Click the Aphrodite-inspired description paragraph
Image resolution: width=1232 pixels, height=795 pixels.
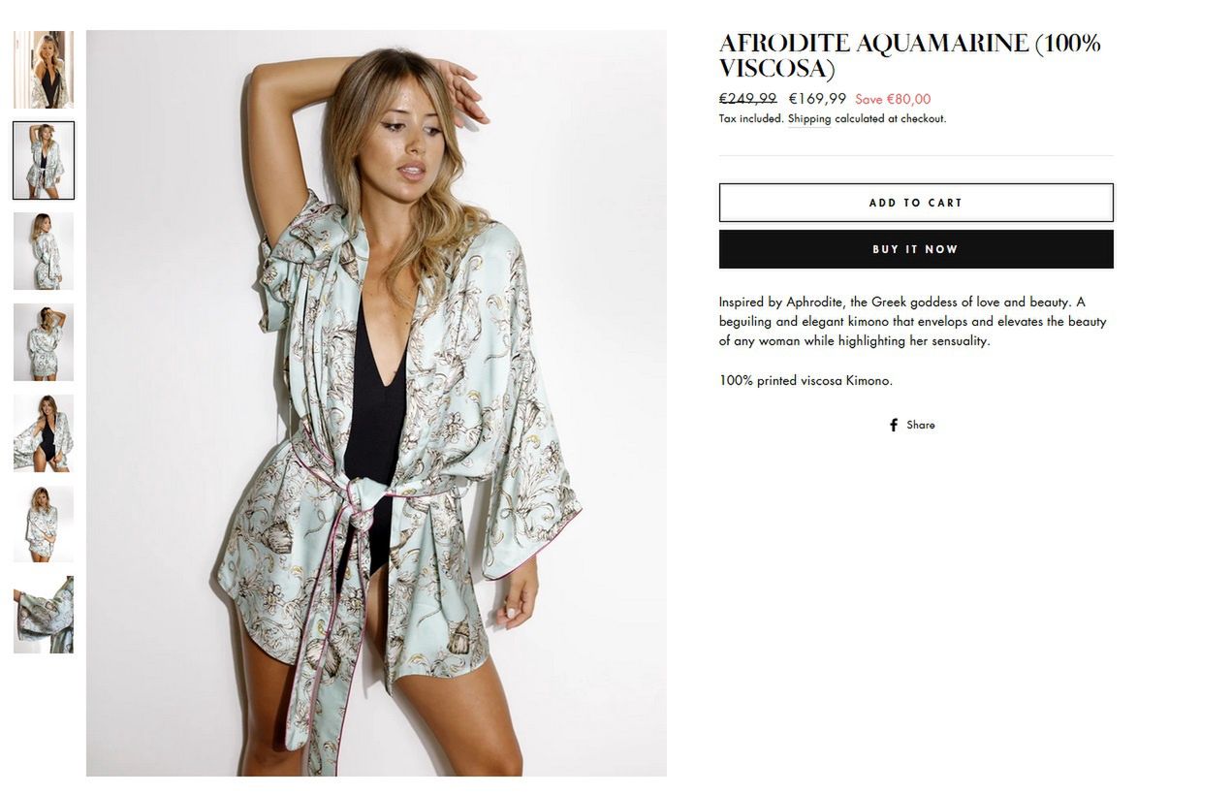913,322
